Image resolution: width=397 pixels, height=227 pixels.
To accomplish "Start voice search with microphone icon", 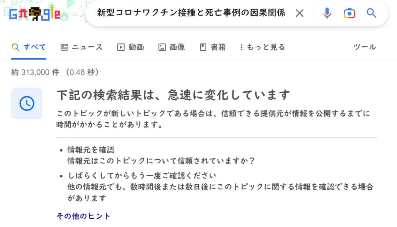I will pos(327,13).
